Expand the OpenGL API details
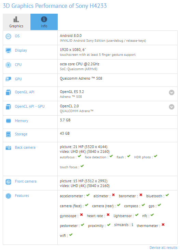 point(171,92)
